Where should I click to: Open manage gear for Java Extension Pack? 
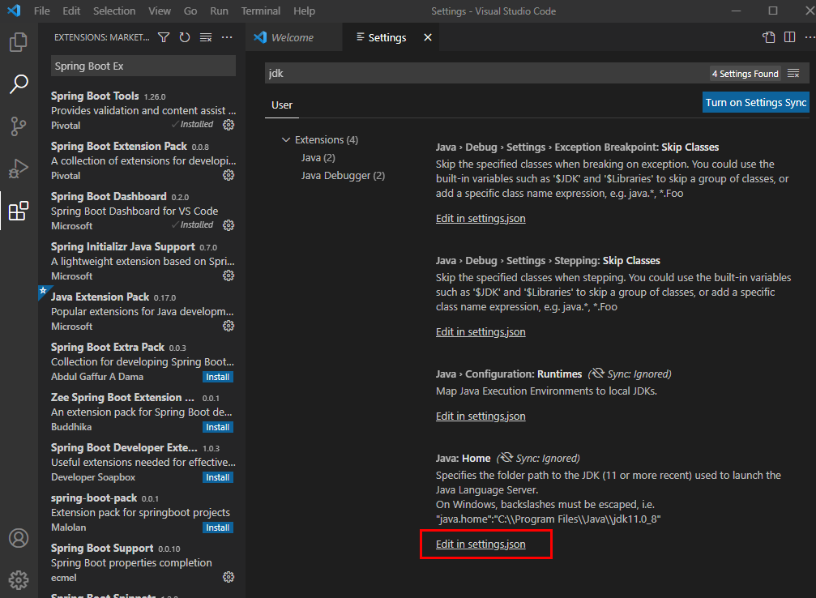(x=229, y=327)
